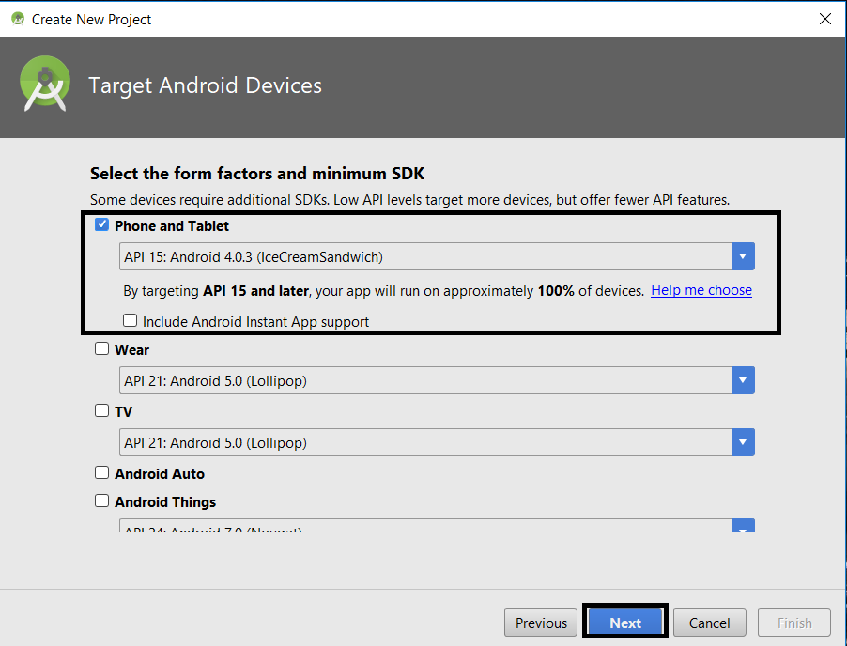Uncheck the Phone and Tablet checkbox
847x646 pixels.
point(102,225)
